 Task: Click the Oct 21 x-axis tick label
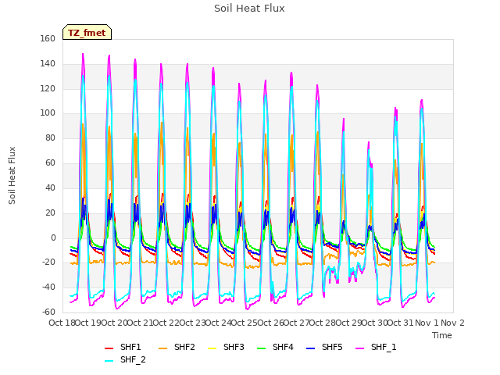[x=141, y=323]
